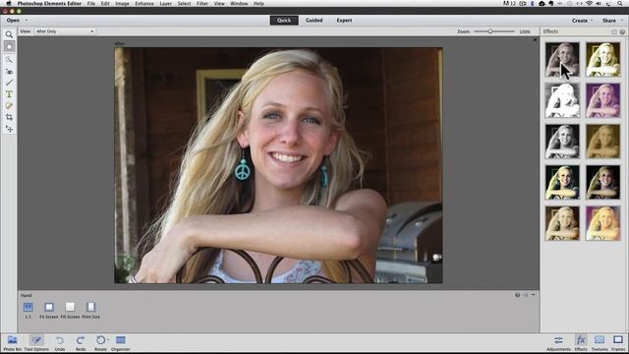
Task: Switch to Guided edit mode
Action: click(314, 20)
